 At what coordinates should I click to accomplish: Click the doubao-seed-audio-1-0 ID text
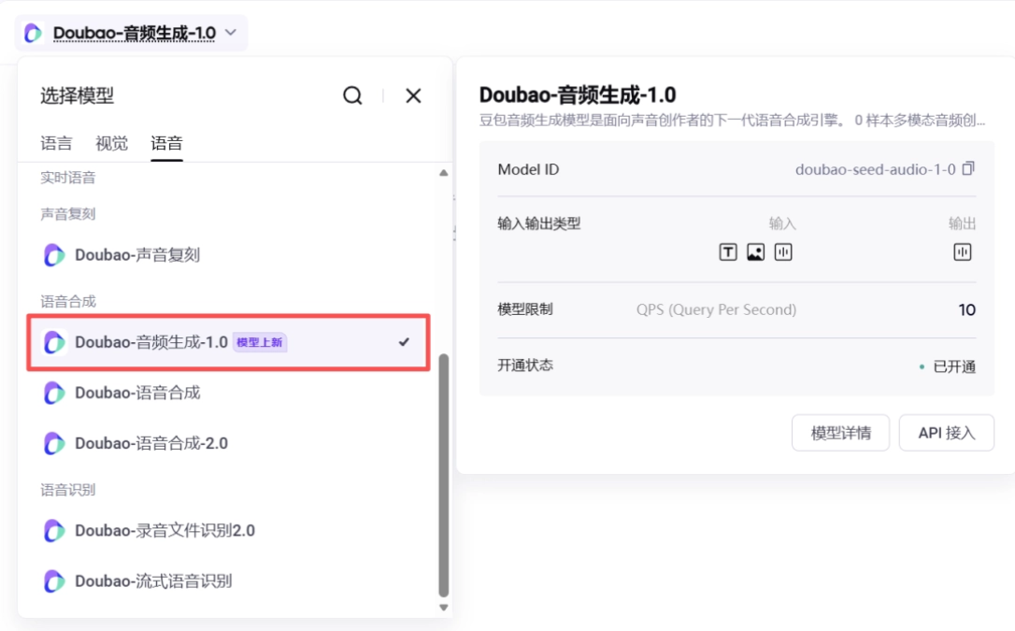click(x=875, y=169)
